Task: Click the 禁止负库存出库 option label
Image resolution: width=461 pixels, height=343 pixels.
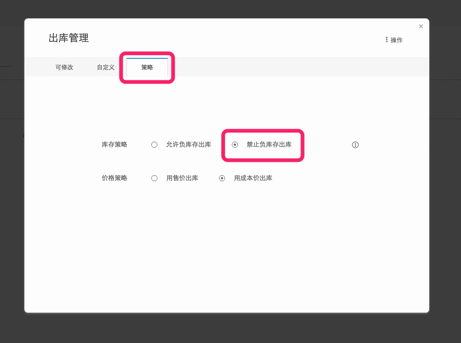Action: 269,144
